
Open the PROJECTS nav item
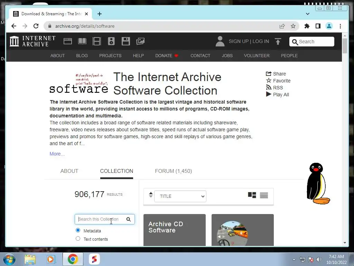[x=110, y=56]
